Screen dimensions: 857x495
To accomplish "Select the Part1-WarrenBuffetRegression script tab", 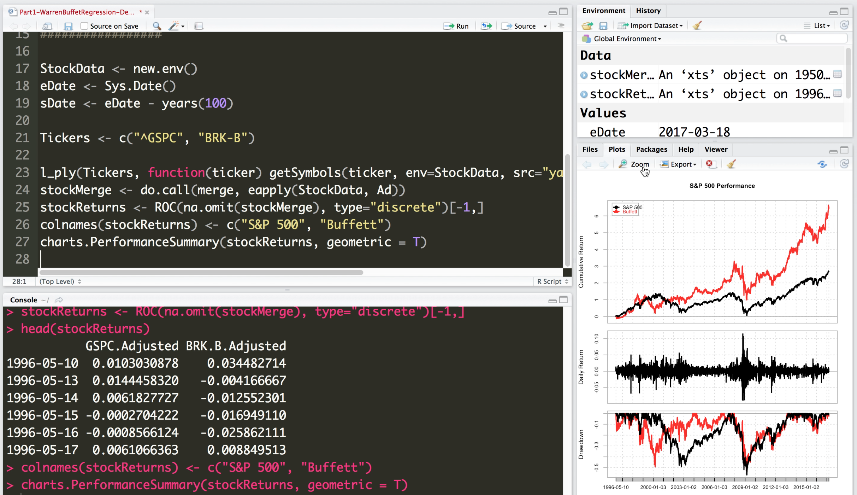I will click(77, 12).
